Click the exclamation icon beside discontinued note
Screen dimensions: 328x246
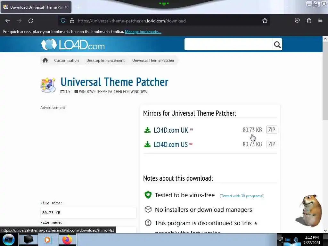(148, 223)
